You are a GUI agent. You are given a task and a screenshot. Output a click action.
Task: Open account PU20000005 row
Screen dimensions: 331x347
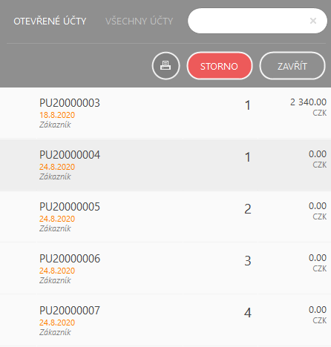(x=165, y=217)
